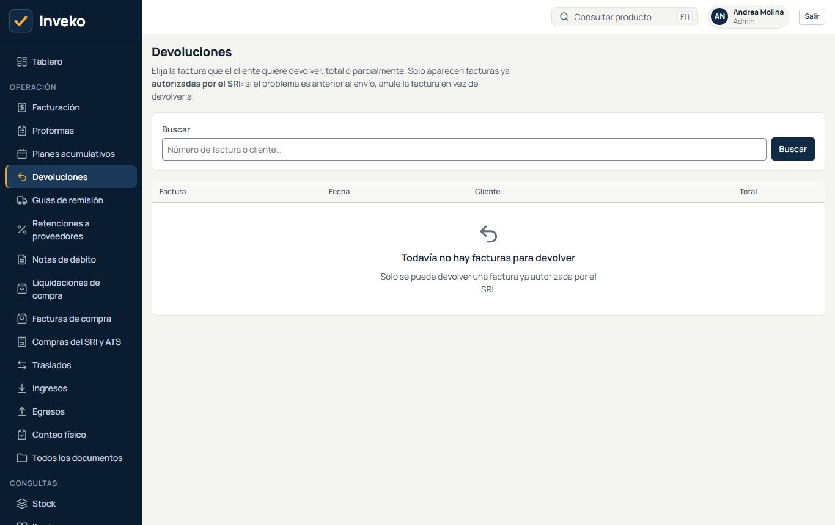Click the Todos los documentos folder icon
This screenshot has height=525, width=835.
coord(22,458)
